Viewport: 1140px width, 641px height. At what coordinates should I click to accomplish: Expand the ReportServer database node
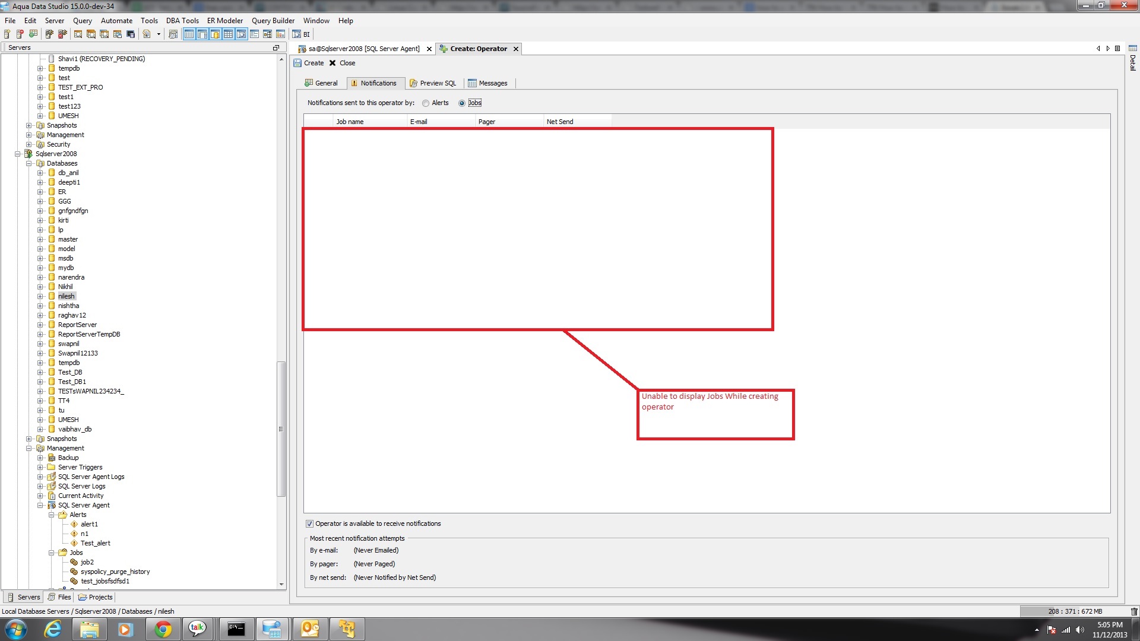40,325
